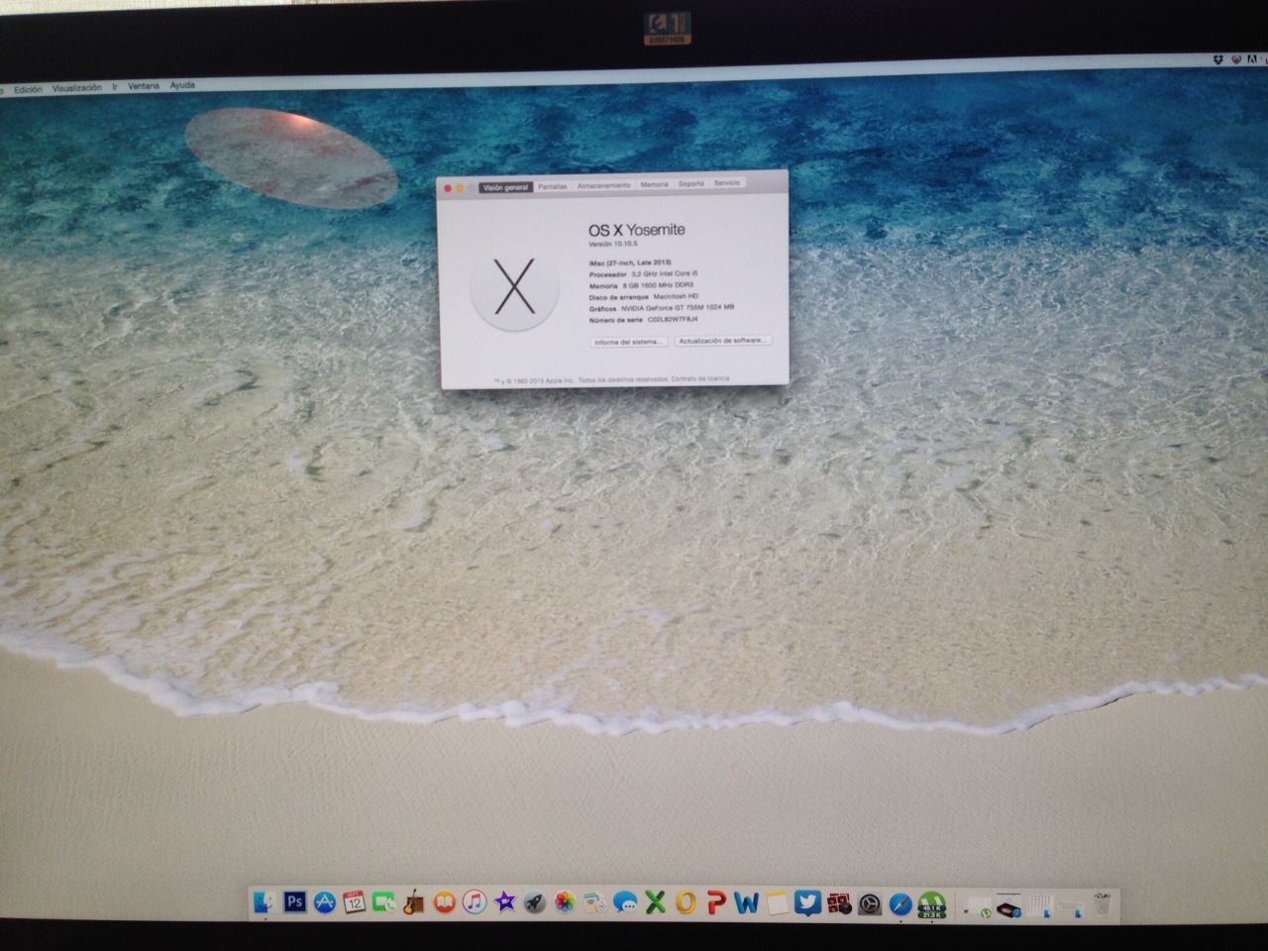Open Launchpad rocket icon in Dock
1268x951 pixels.
pyautogui.click(x=535, y=901)
